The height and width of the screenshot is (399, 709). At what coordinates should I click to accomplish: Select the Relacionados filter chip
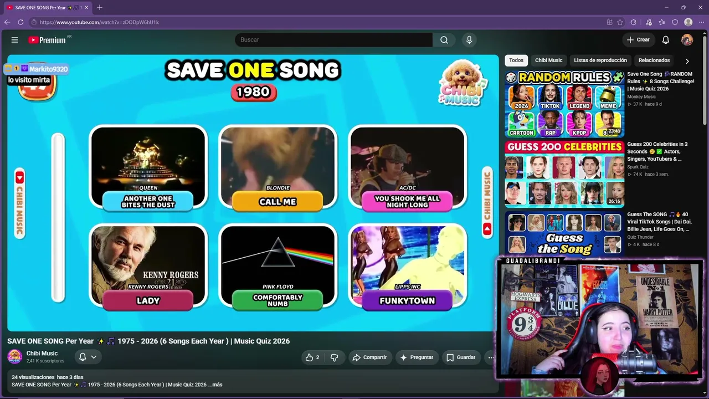[654, 60]
